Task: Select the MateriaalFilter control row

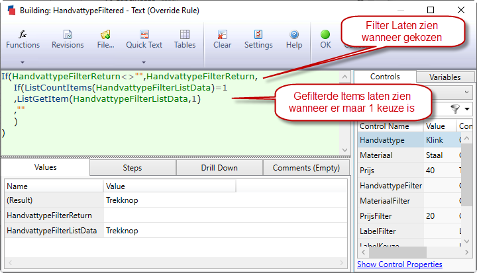Action: (x=409, y=201)
